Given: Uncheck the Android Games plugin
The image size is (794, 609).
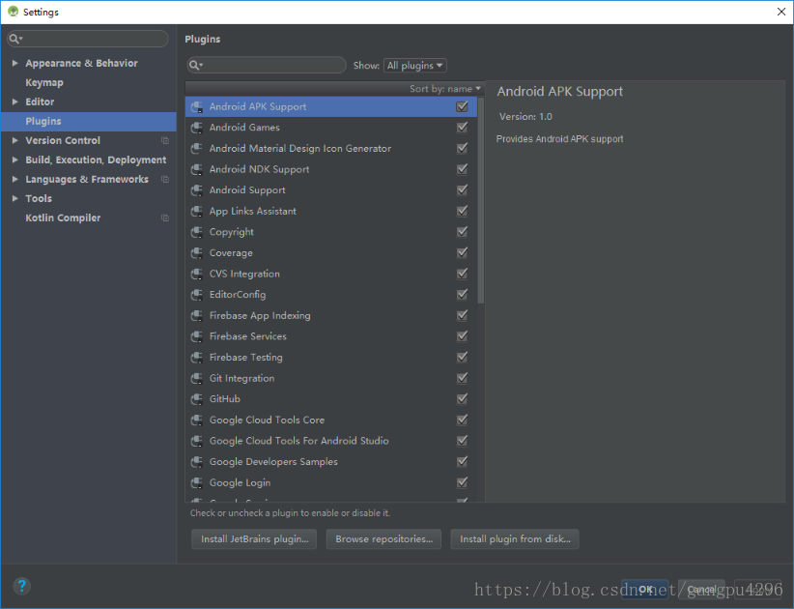Looking at the screenshot, I should coord(462,128).
